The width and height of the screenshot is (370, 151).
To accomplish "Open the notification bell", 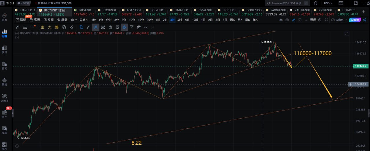I will coord(315,3).
